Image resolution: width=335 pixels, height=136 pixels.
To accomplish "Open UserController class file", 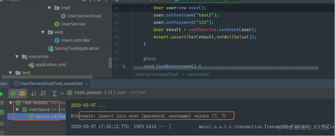I will tap(76, 40).
